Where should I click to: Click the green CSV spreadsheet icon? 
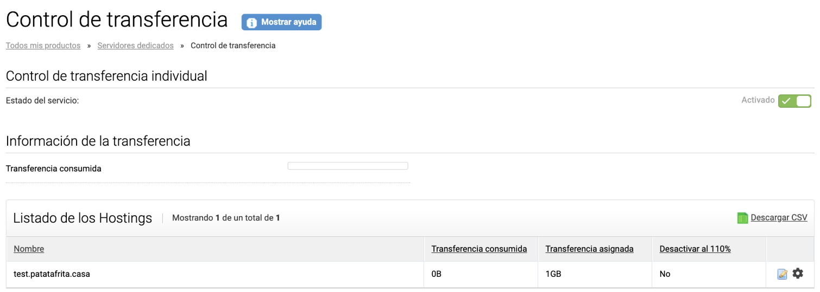(x=742, y=218)
